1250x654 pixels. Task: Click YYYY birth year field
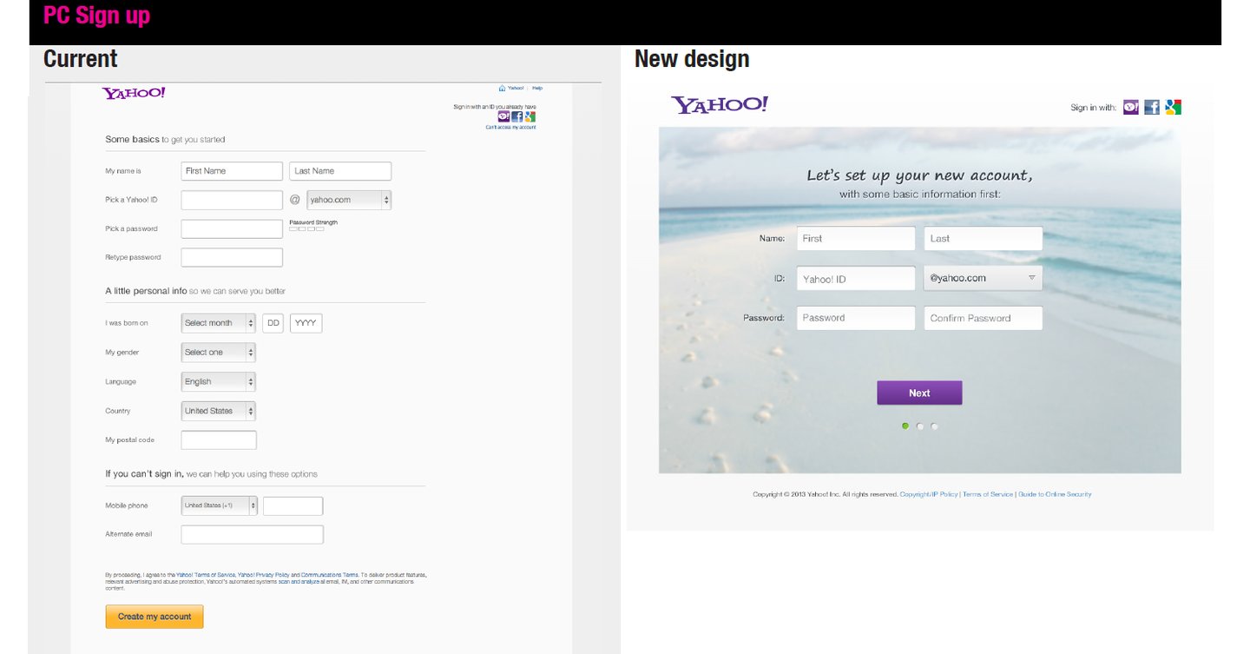306,323
